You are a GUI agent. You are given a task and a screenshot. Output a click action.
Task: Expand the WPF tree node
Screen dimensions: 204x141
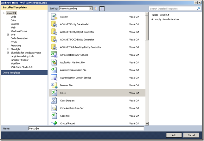coord(8,35)
